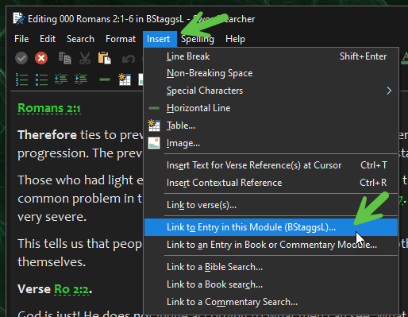Open the Format menu
Viewport: 408px width, 317px height.
(121, 39)
